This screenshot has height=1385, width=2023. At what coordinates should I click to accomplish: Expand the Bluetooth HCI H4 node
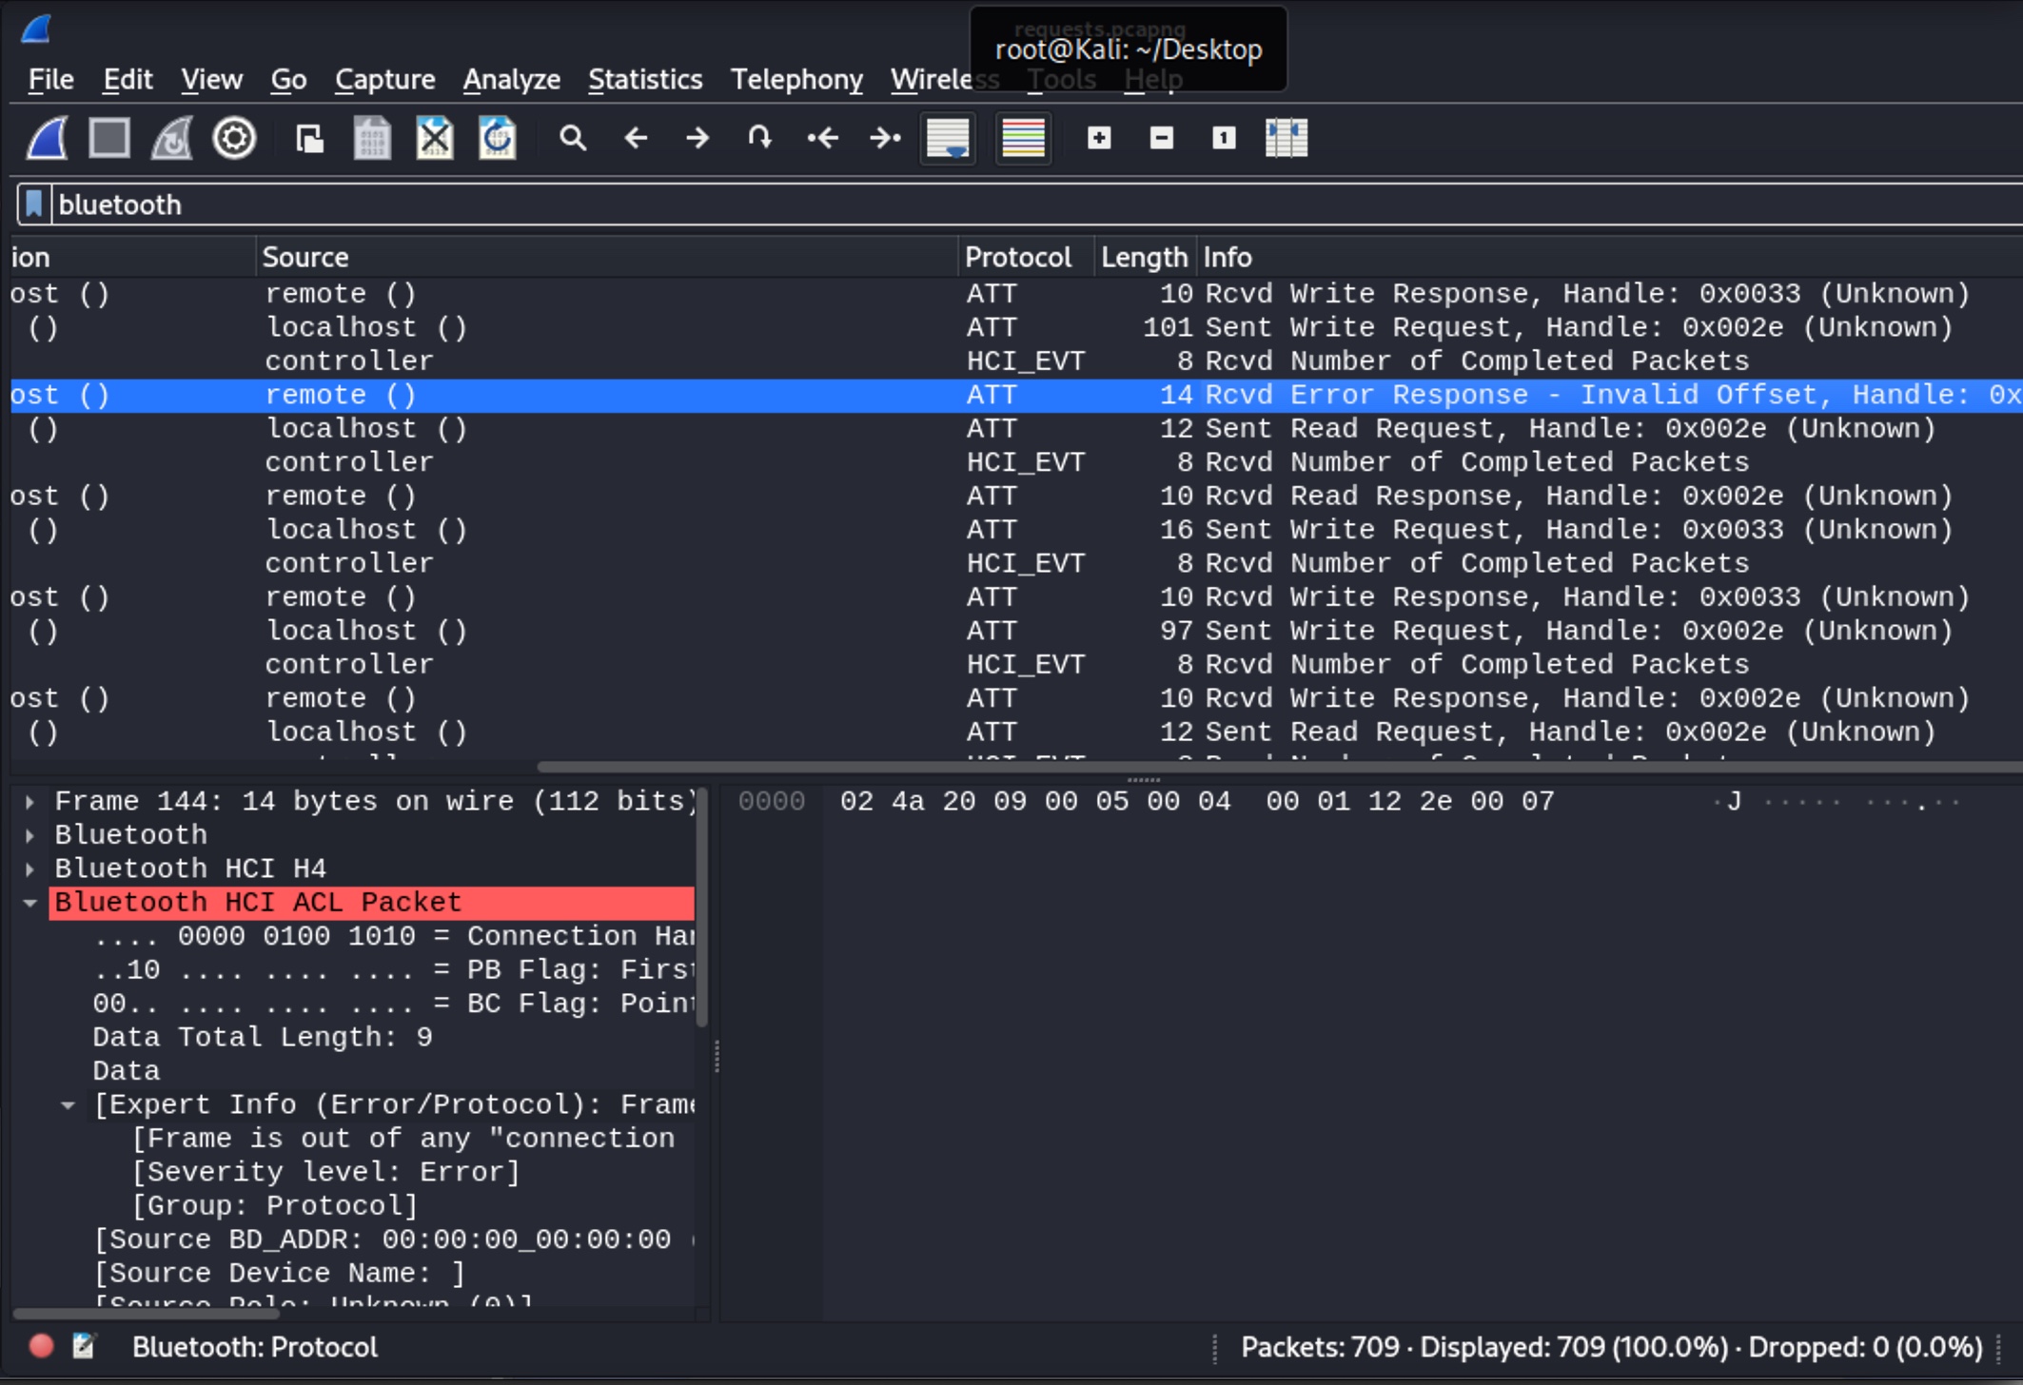pos(30,869)
